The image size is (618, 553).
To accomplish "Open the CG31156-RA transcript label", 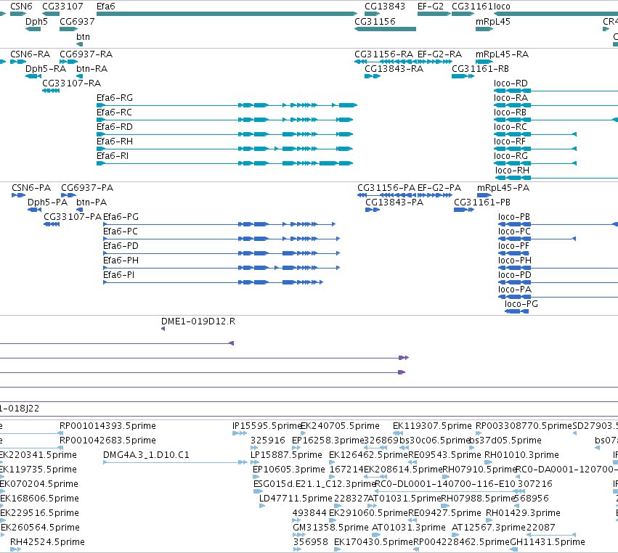I will click(384, 54).
